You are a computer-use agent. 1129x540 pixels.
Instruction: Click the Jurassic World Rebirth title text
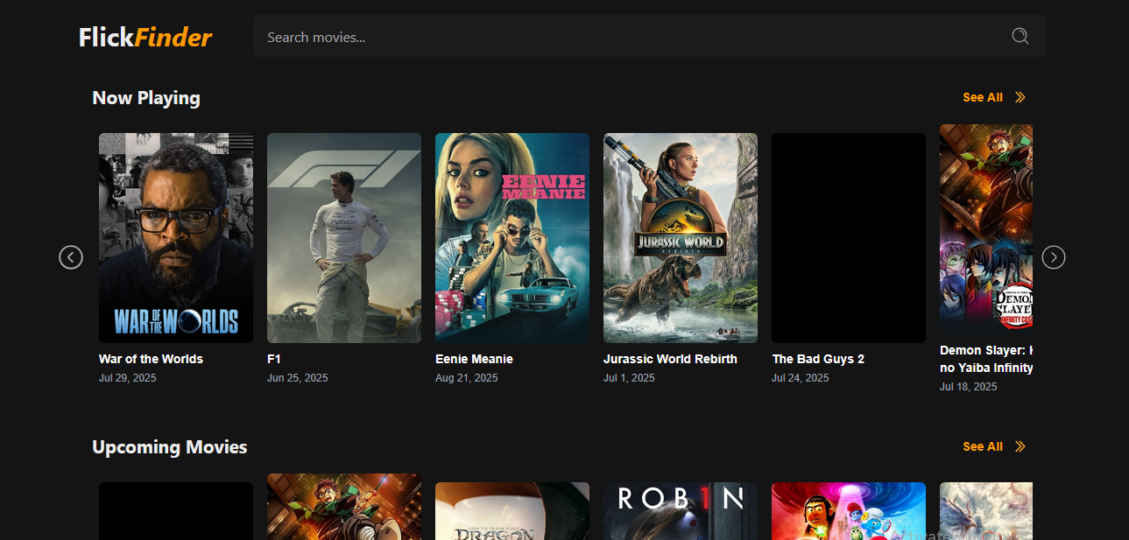(670, 359)
